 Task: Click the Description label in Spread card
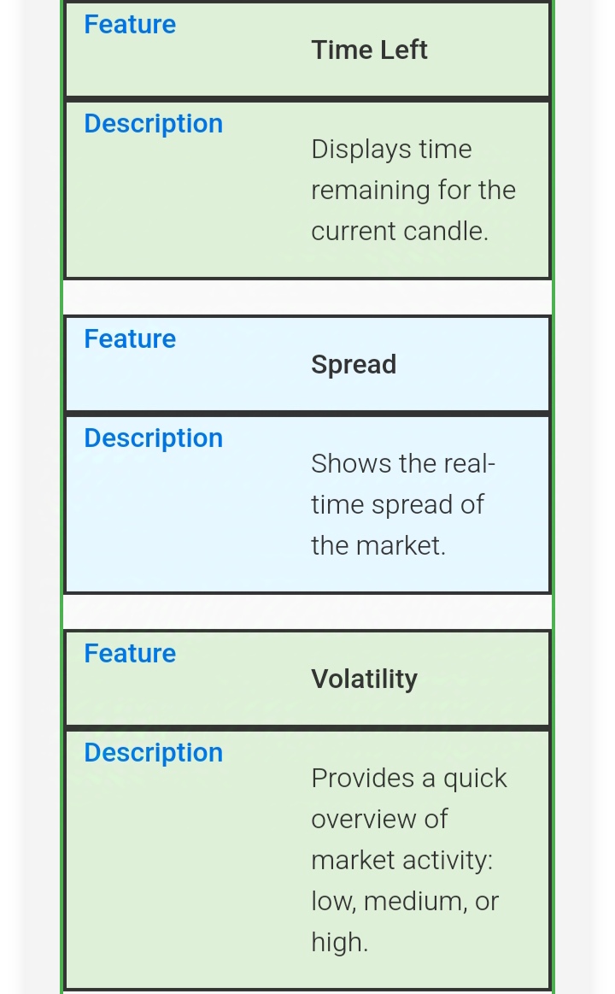coord(154,438)
